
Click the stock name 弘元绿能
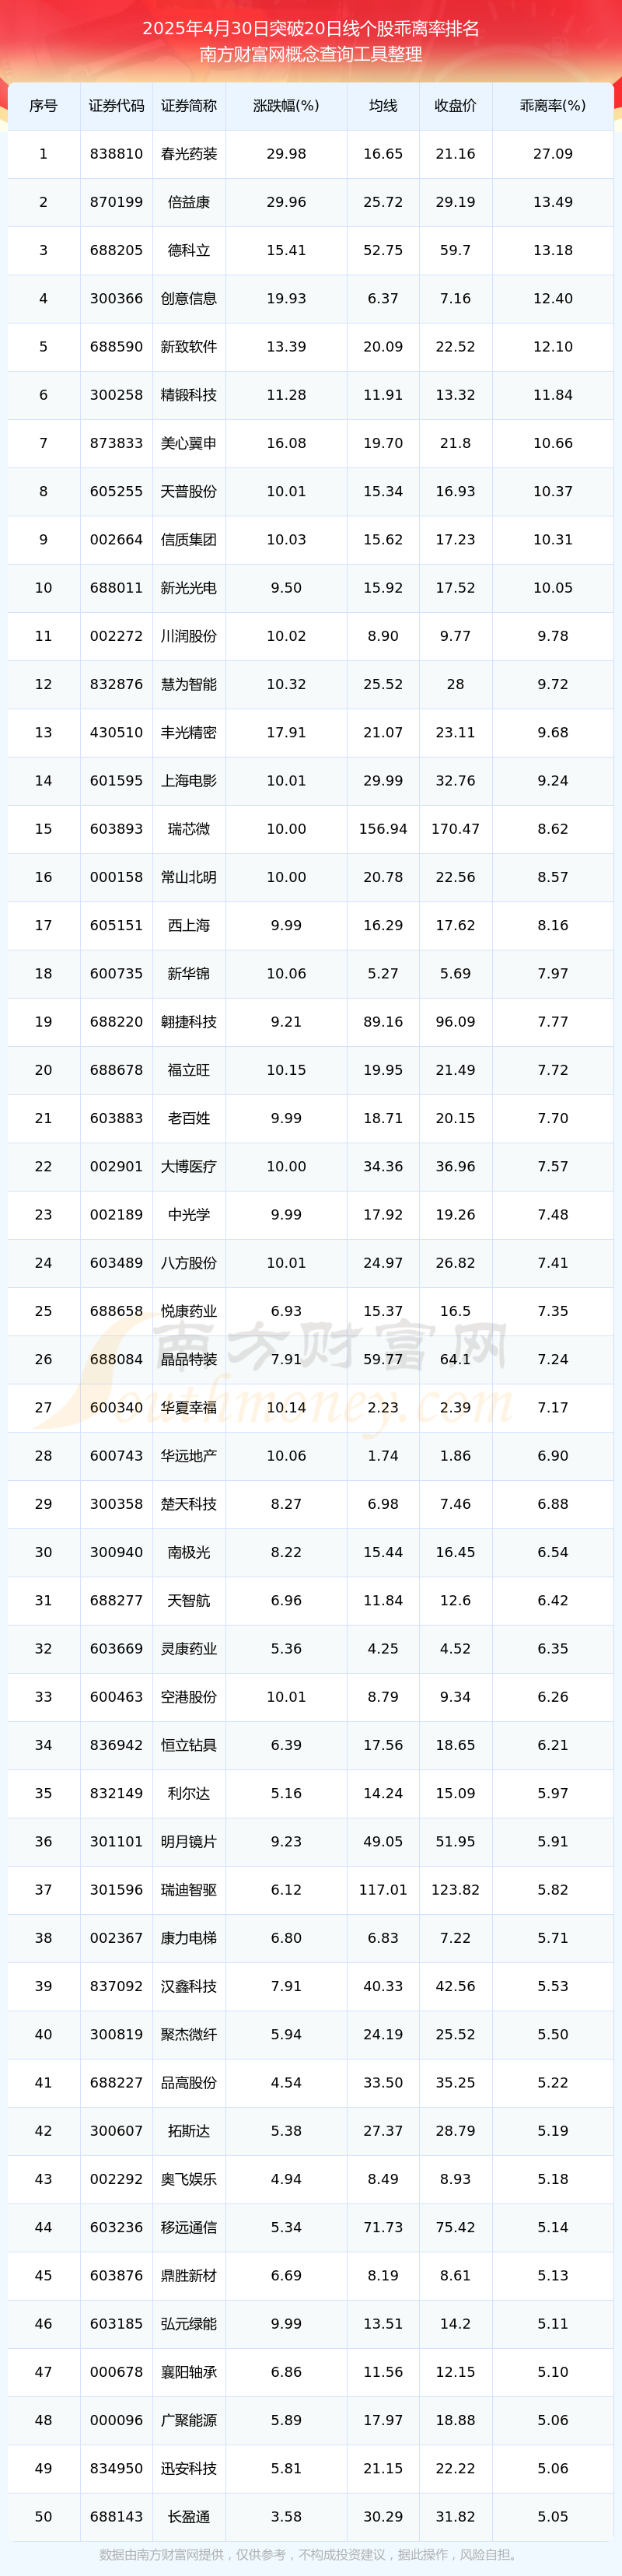coord(189,2324)
